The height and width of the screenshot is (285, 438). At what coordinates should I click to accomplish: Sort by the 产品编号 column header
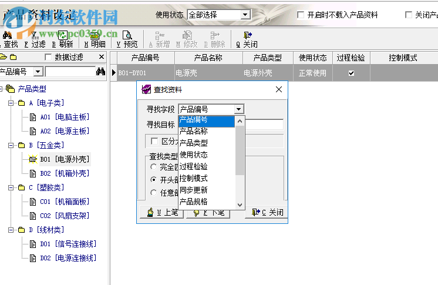tap(146, 58)
